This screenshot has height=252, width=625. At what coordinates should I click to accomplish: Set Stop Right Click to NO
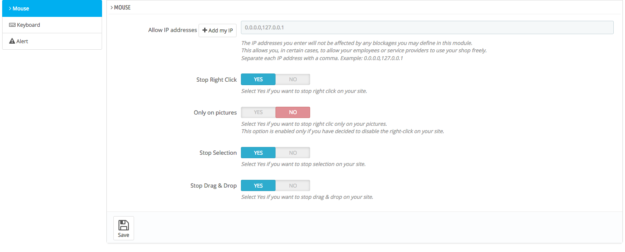293,80
